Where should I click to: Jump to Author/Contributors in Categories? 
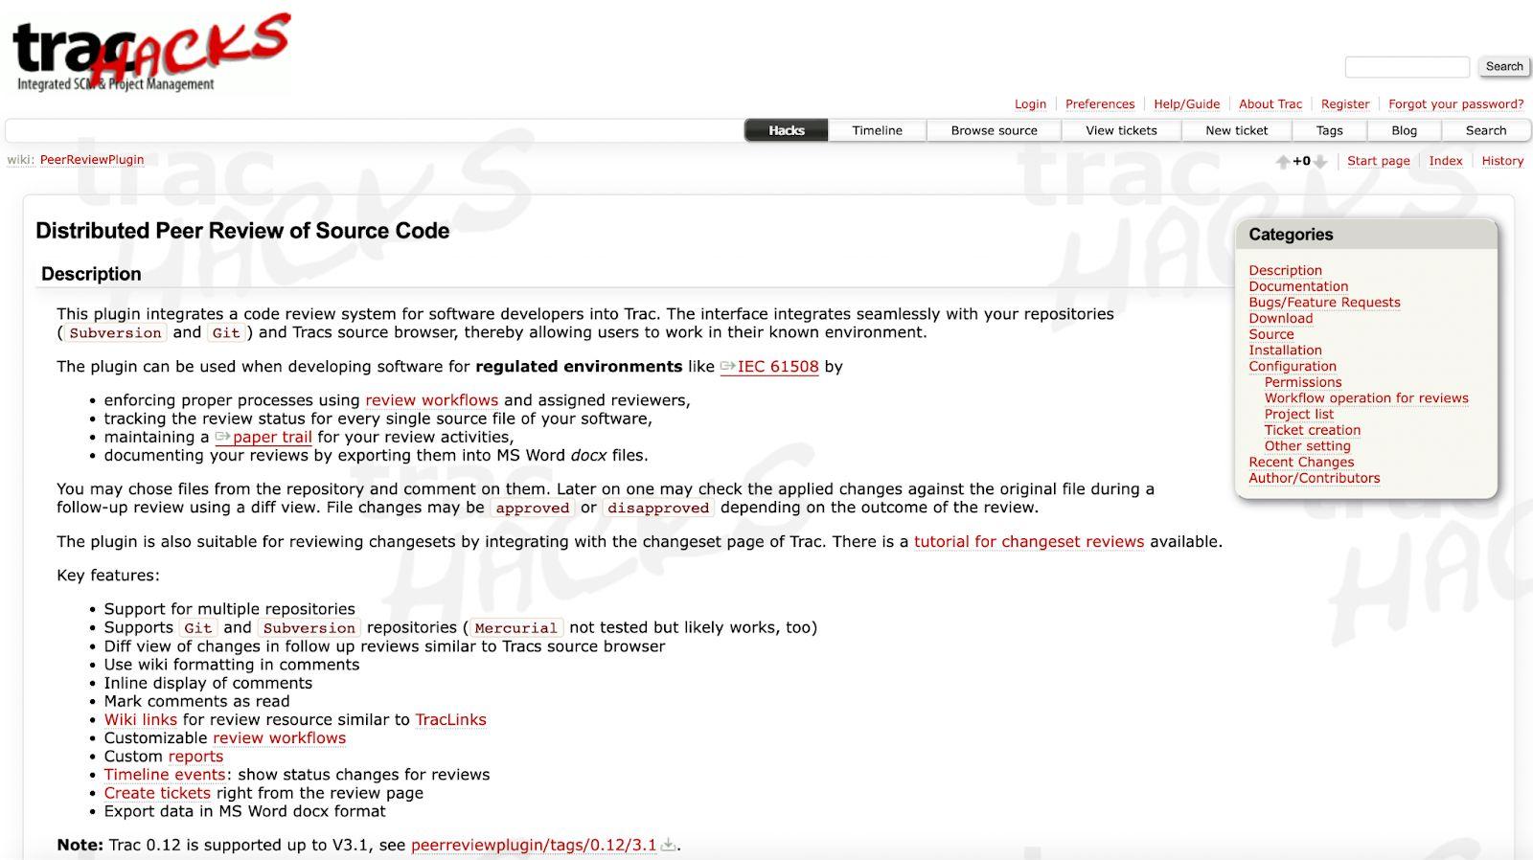pos(1314,479)
